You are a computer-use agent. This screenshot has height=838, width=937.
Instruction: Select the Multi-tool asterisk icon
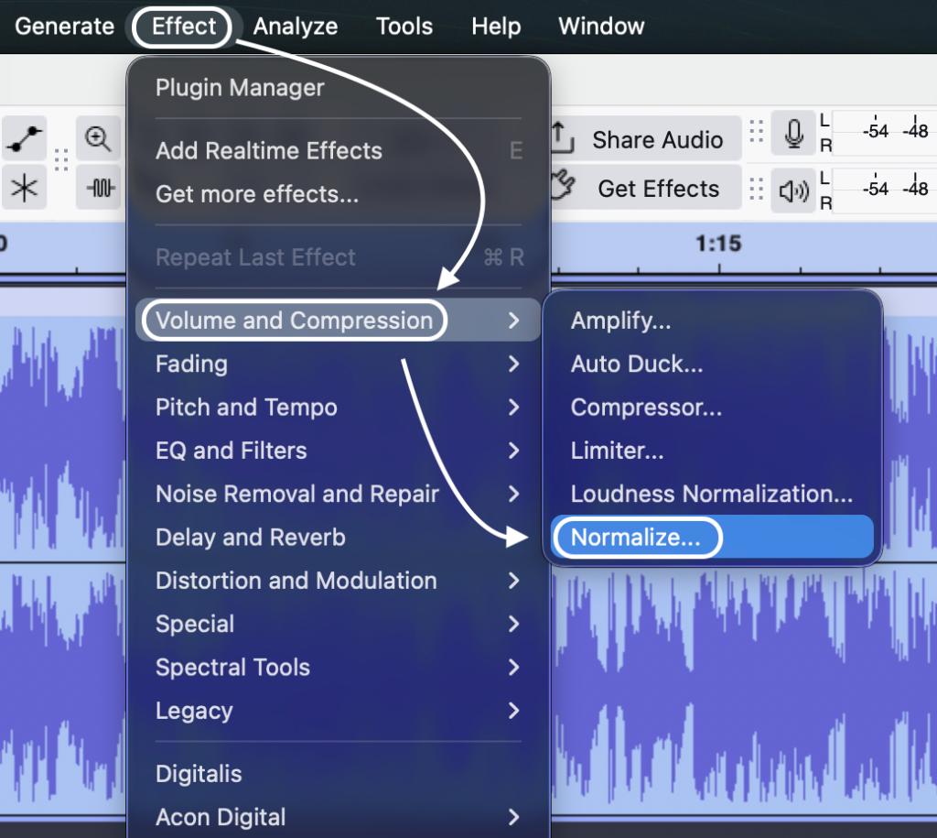coord(25,189)
